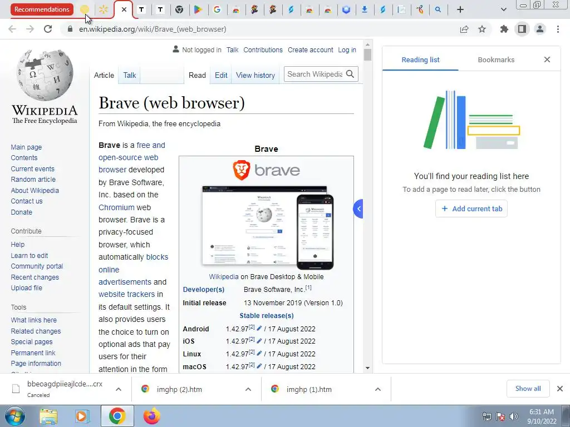The height and width of the screenshot is (427, 570).
Task: Reload the Wikipedia page
Action: (x=48, y=29)
